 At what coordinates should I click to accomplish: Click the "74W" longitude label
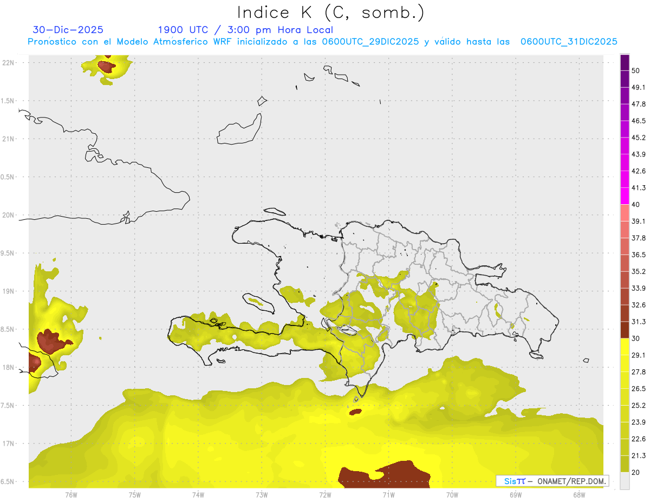[x=198, y=495]
